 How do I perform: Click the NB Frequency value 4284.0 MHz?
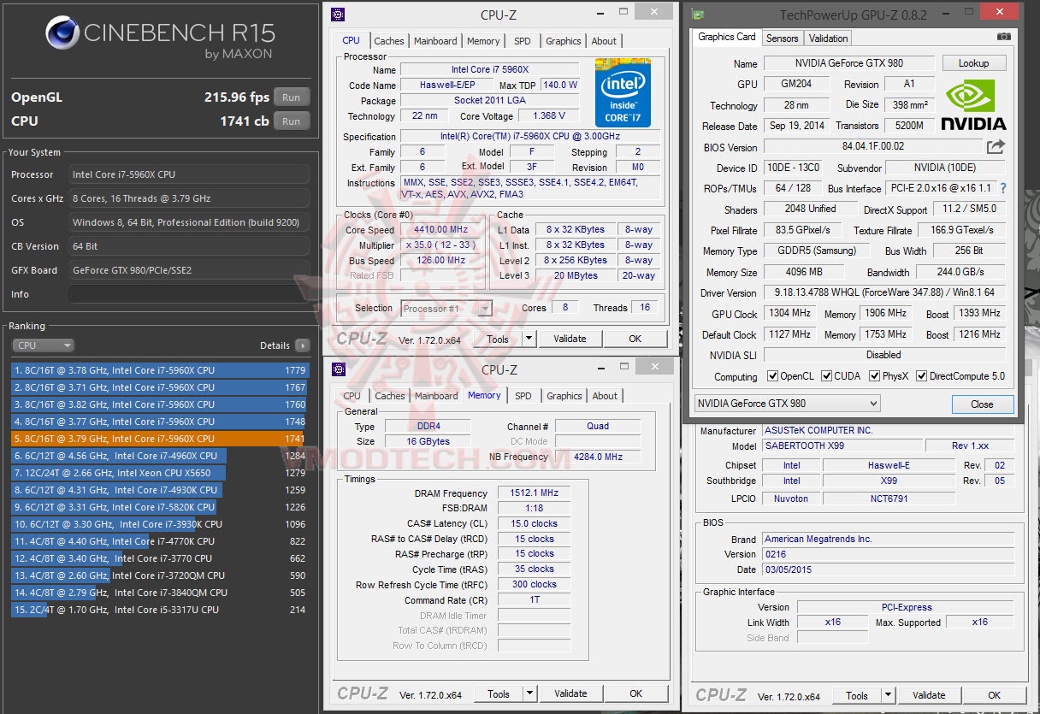(598, 457)
